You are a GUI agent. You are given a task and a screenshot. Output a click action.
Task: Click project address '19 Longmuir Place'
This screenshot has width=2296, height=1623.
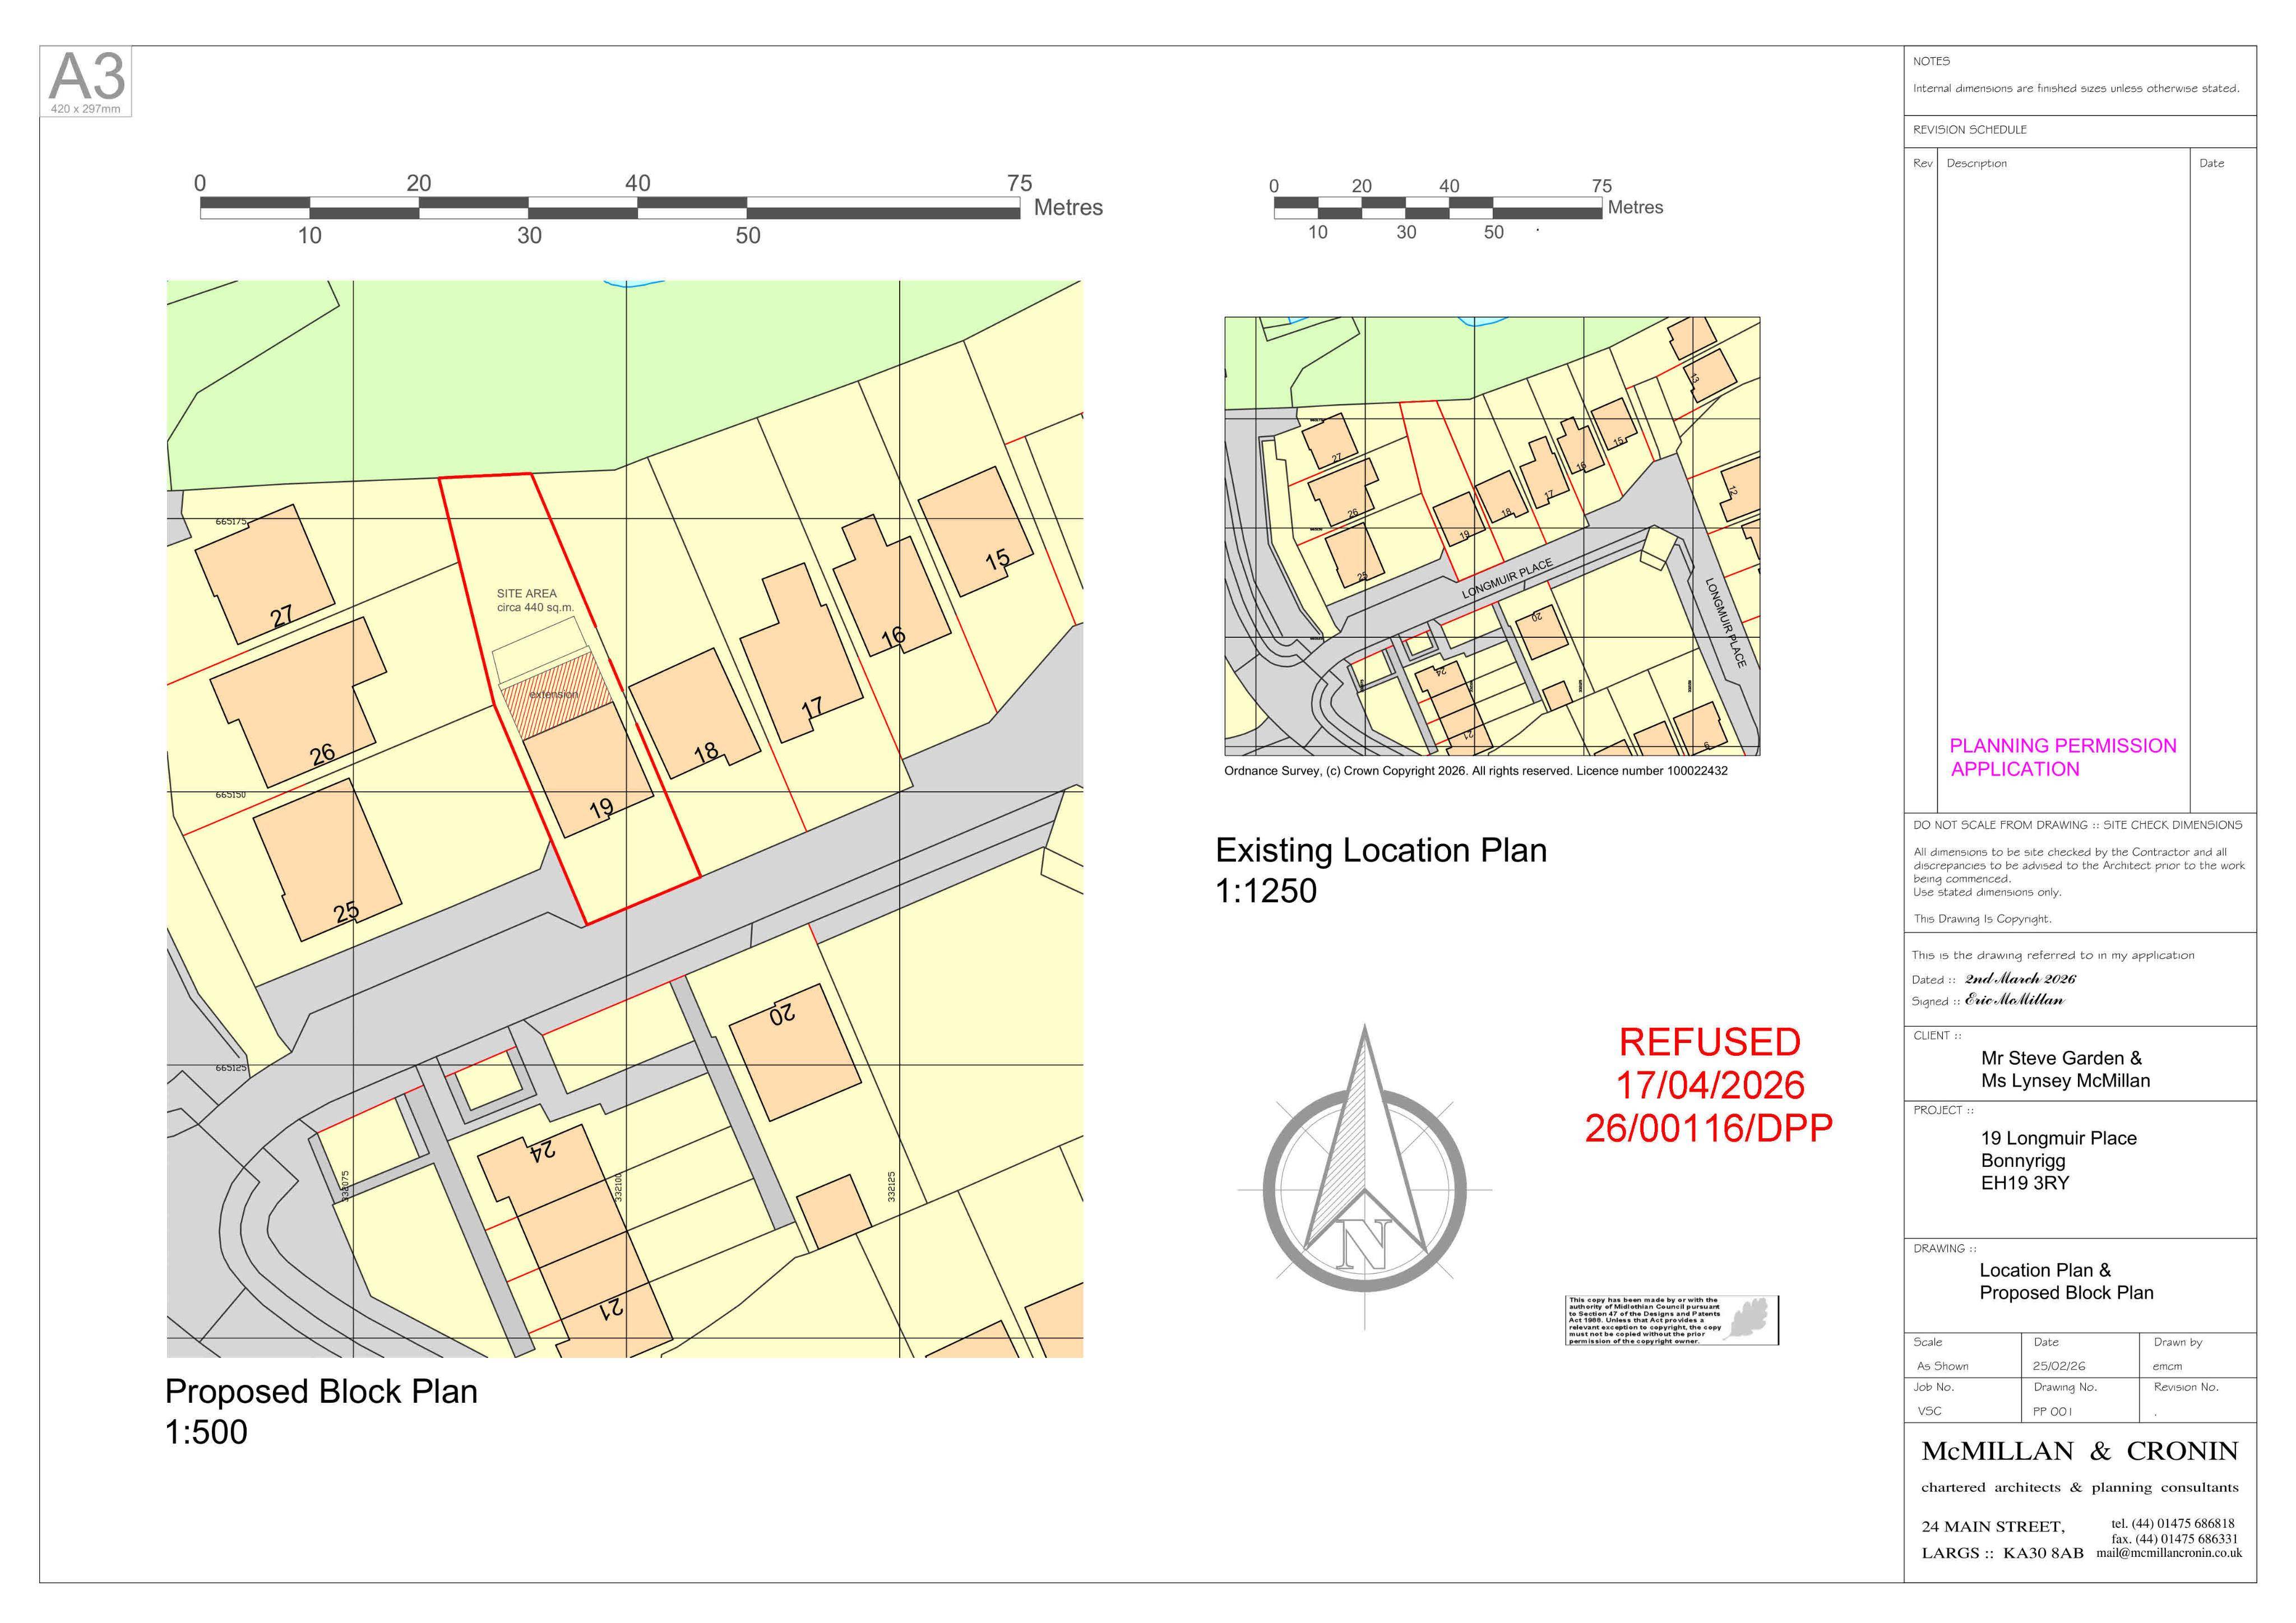(2058, 1138)
